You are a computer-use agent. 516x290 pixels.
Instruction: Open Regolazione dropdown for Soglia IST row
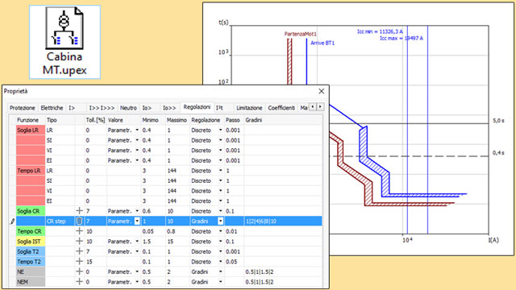click(x=220, y=242)
